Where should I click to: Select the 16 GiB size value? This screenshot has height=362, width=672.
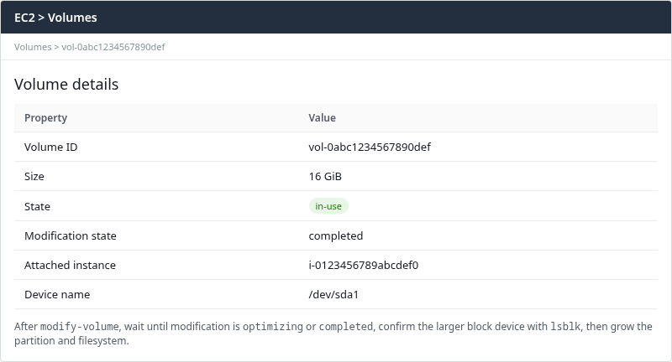[325, 177]
